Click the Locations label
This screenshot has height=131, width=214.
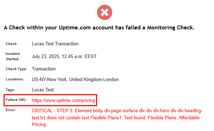click(15, 79)
